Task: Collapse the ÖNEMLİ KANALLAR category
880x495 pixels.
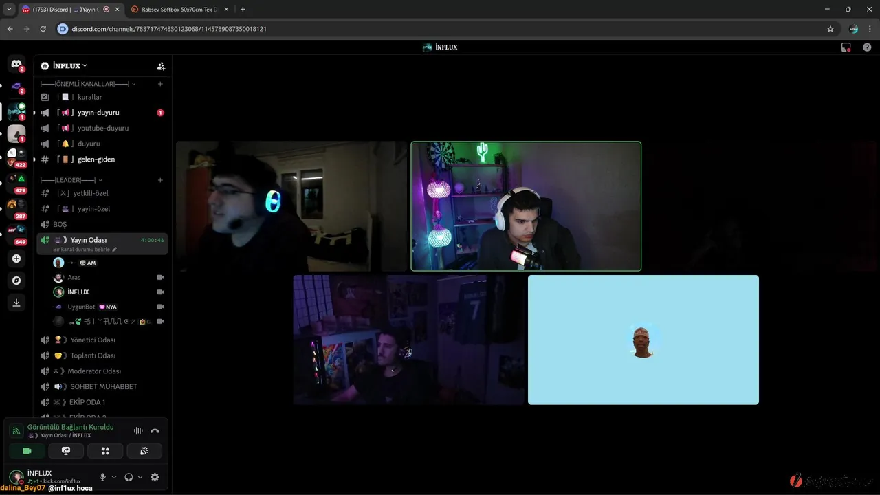Action: point(88,84)
